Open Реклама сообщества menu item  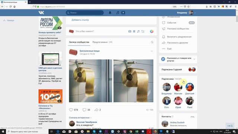[x=178, y=29]
